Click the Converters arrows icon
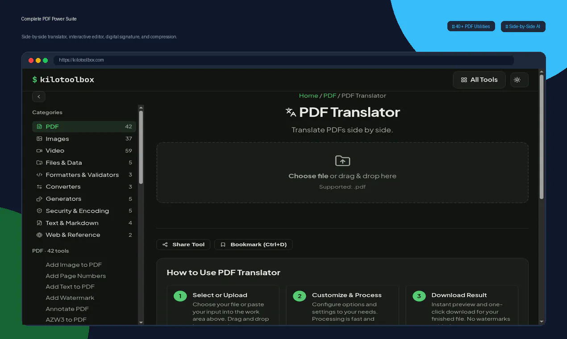This screenshot has height=339, width=567. click(39, 187)
